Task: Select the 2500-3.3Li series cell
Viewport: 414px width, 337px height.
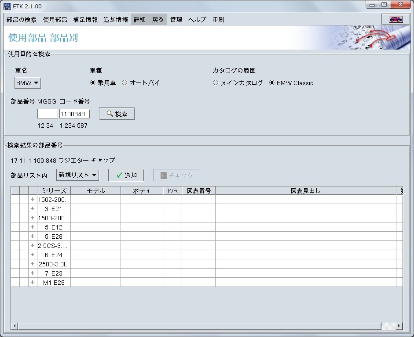Action: click(54, 264)
